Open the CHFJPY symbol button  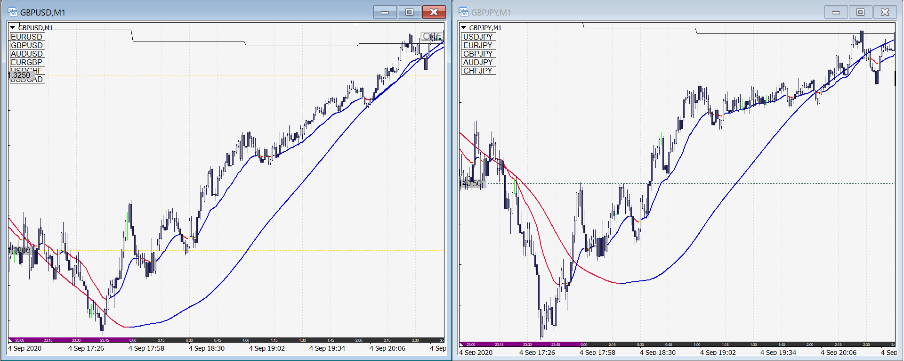pos(478,71)
